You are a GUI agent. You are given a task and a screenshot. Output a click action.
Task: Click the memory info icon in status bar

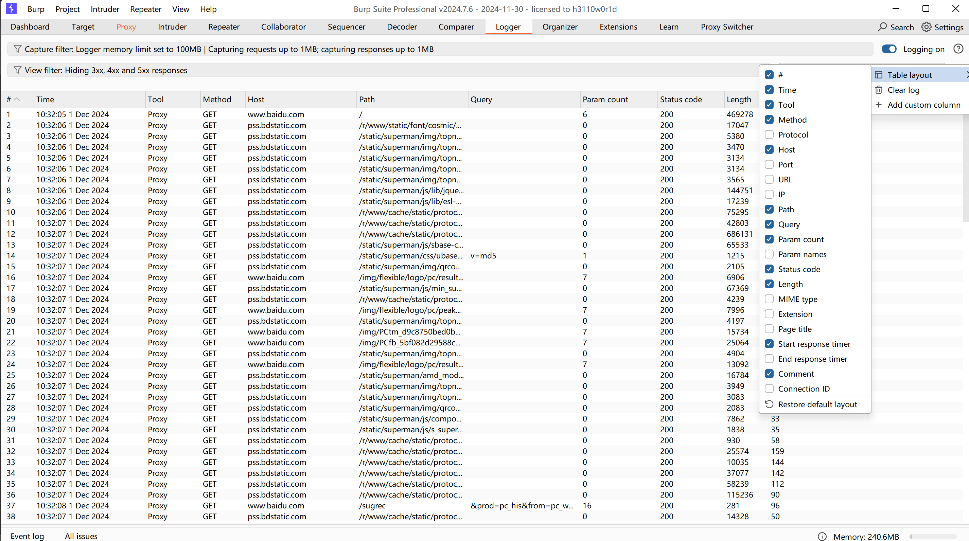pyautogui.click(x=822, y=537)
